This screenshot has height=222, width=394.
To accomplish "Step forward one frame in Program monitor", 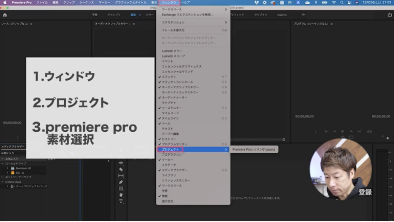I will coord(351,131).
